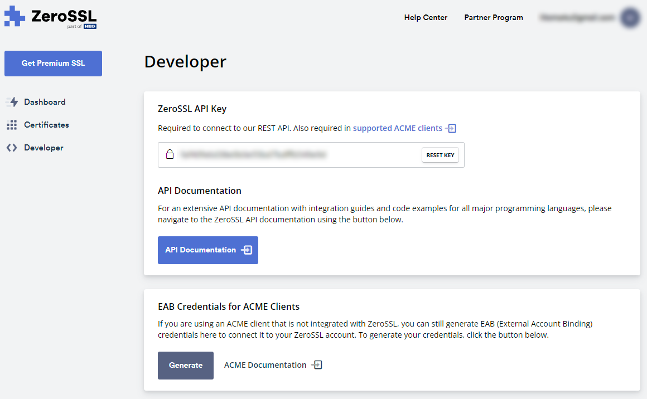
Task: Click external-link icon beside ACME Documentation
Action: pos(317,364)
